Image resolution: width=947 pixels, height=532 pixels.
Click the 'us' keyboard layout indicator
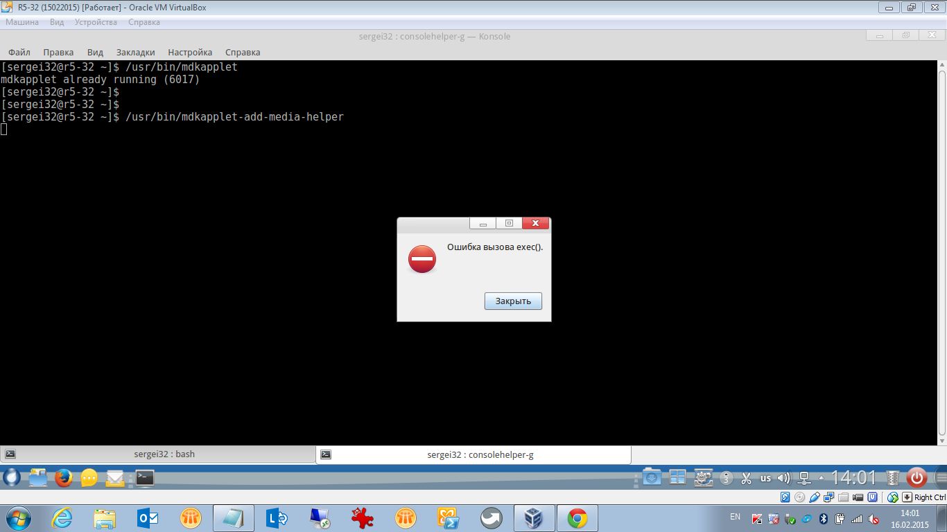(x=765, y=478)
